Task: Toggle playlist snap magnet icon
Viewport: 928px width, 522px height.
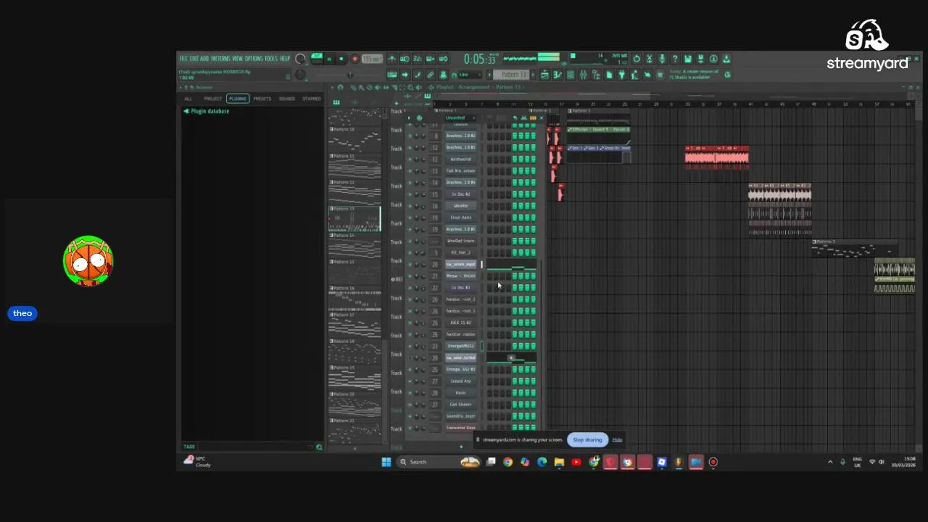Action: (340, 87)
